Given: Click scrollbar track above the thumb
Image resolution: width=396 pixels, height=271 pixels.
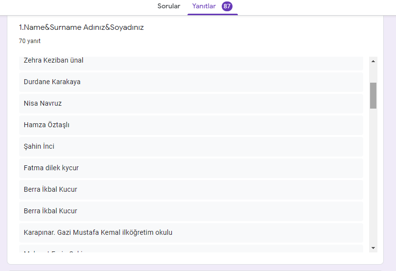Looking at the screenshot, I should click(373, 73).
